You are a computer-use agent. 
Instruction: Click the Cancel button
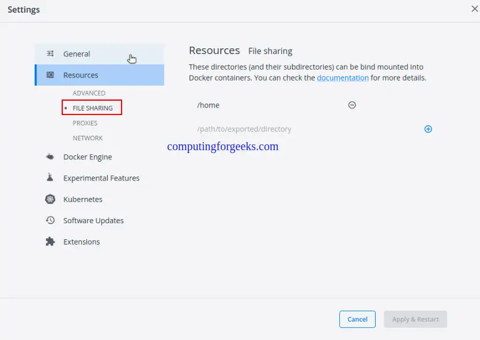[x=357, y=319]
